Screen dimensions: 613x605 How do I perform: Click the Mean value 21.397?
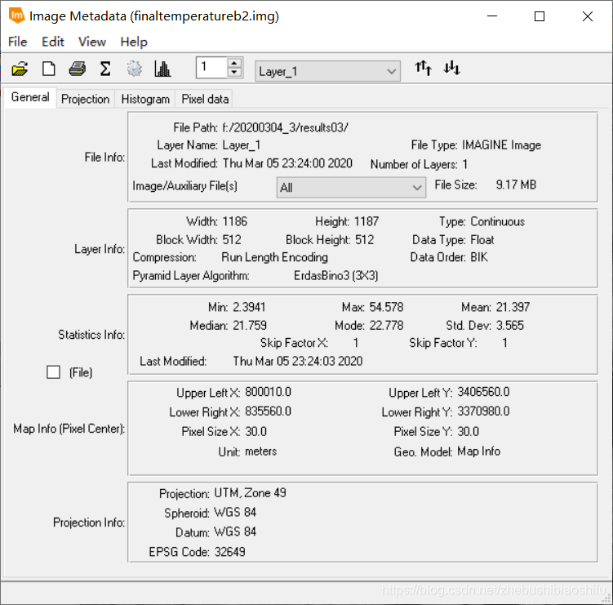click(513, 307)
